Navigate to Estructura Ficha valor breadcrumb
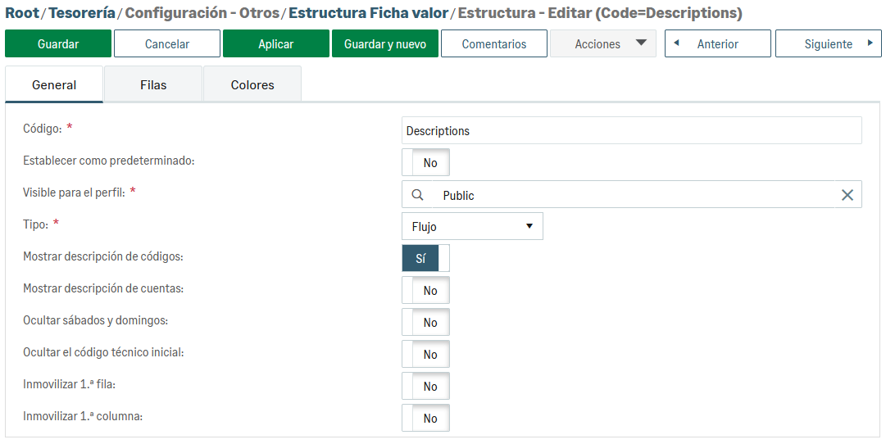 [368, 14]
